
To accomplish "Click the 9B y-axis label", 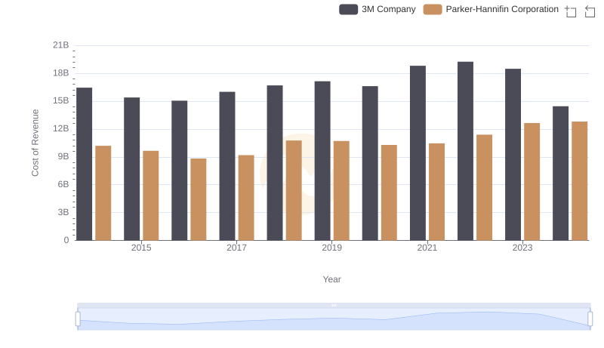I will 63,157.
